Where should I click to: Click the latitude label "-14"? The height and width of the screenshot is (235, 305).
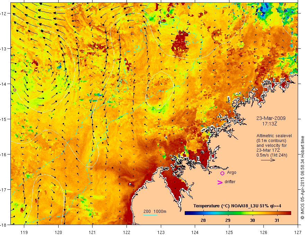[3, 84]
